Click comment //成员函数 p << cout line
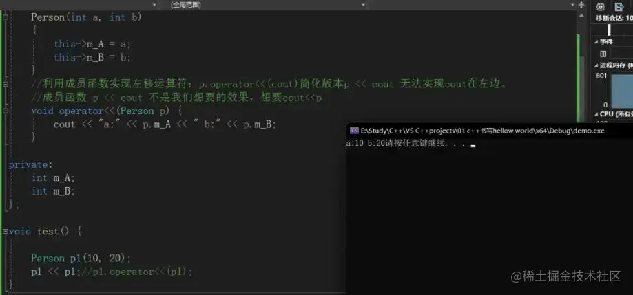This screenshot has width=633, height=295. click(176, 98)
